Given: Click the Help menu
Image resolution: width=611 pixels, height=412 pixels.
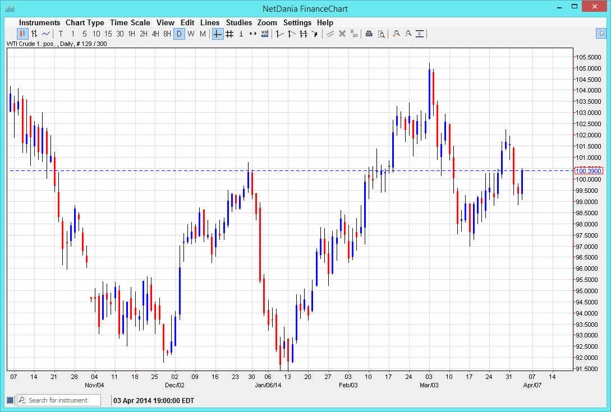Looking at the screenshot, I should coord(325,23).
